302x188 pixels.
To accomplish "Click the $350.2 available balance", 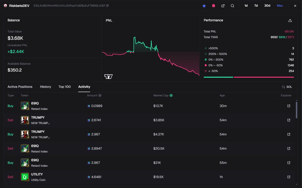I will click(x=15, y=70).
